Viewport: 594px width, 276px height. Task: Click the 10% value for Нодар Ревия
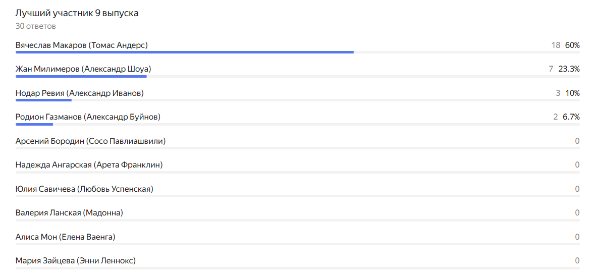tap(572, 93)
